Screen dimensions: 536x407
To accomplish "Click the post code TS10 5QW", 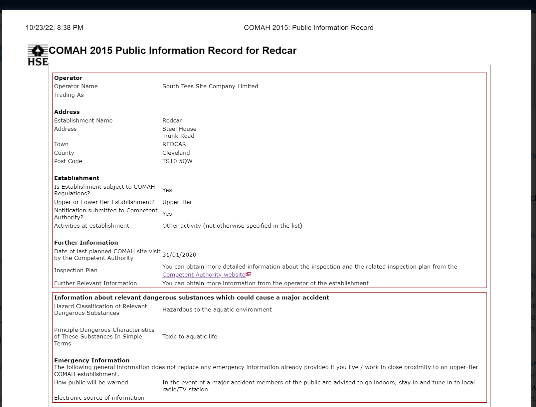I will tap(177, 161).
